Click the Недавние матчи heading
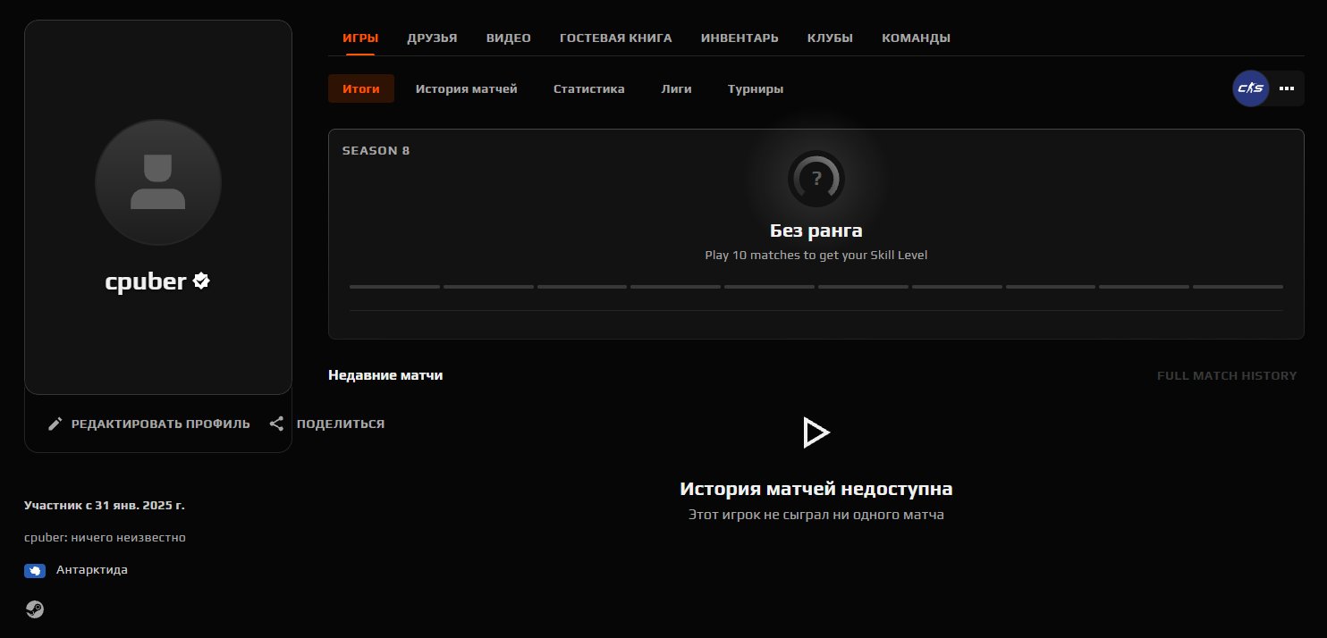The image size is (1327, 638). click(x=385, y=375)
